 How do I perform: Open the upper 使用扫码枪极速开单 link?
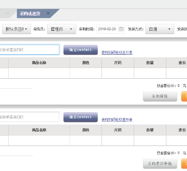pyautogui.click(x=117, y=52)
